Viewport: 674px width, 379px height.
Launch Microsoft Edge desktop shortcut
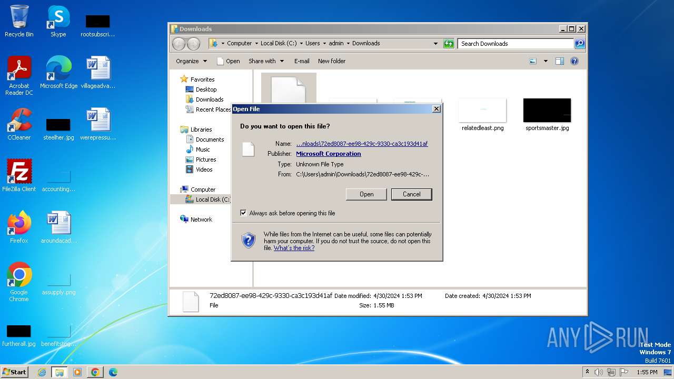pos(58,72)
